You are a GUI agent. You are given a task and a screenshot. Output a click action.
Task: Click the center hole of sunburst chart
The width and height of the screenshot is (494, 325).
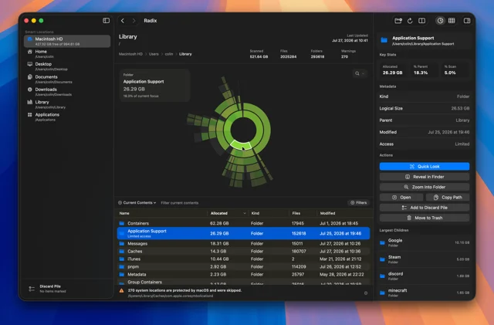pyautogui.click(x=243, y=130)
